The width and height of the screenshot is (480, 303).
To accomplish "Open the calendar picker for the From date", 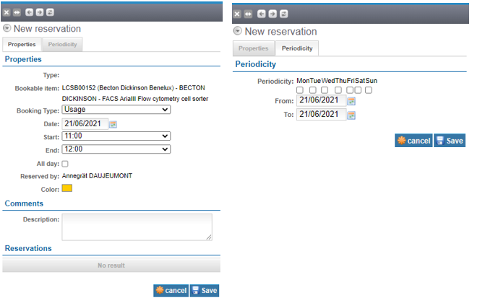I will point(352,101).
